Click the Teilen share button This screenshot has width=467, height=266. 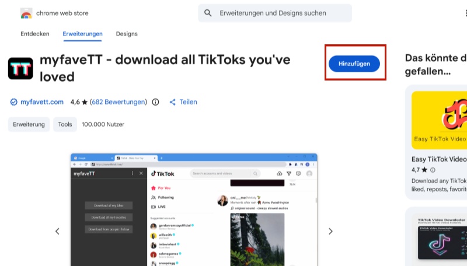coord(183,102)
